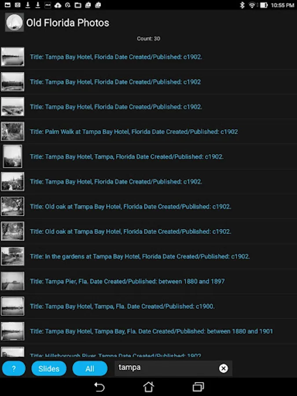Tap the Wi-Fi status icon
297x396 pixels.
[252, 5]
